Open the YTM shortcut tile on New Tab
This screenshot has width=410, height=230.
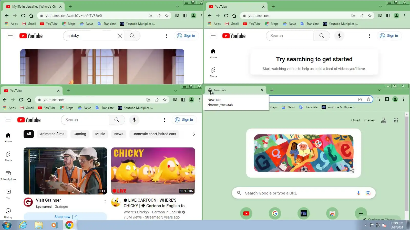pos(304,213)
